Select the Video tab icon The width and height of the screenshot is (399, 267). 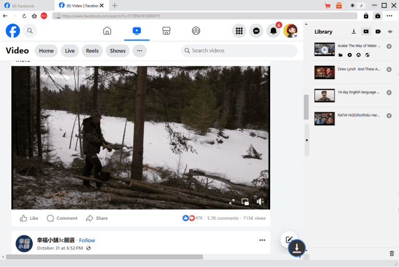(137, 31)
